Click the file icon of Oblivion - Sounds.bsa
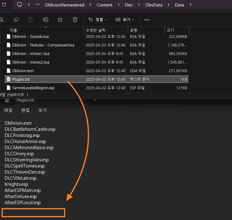The height and width of the screenshot is (220, 232). [9, 36]
